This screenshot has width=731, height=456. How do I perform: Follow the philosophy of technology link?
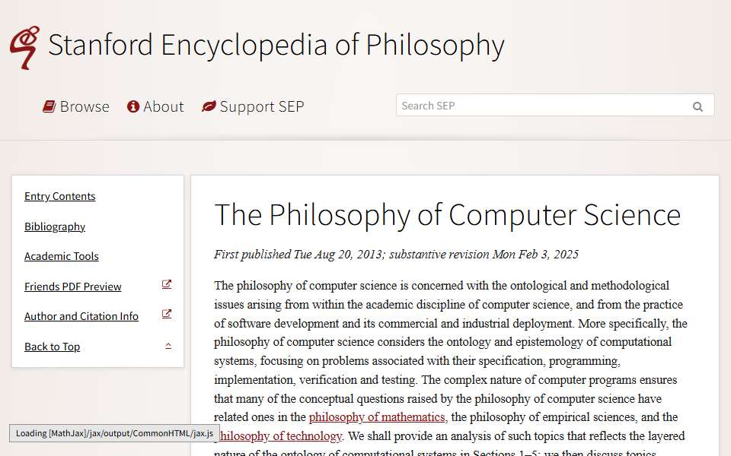(281, 436)
